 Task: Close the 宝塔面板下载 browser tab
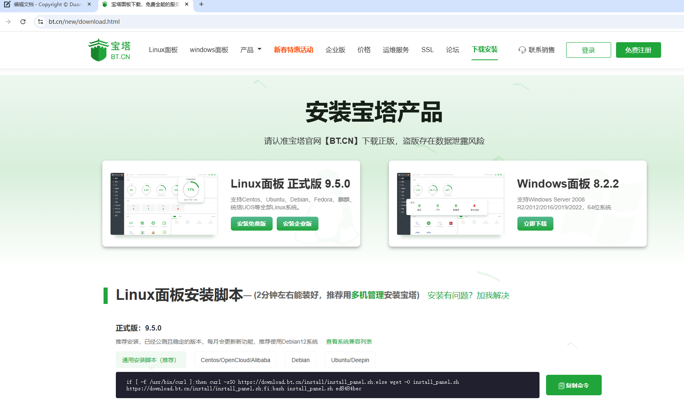coord(187,5)
